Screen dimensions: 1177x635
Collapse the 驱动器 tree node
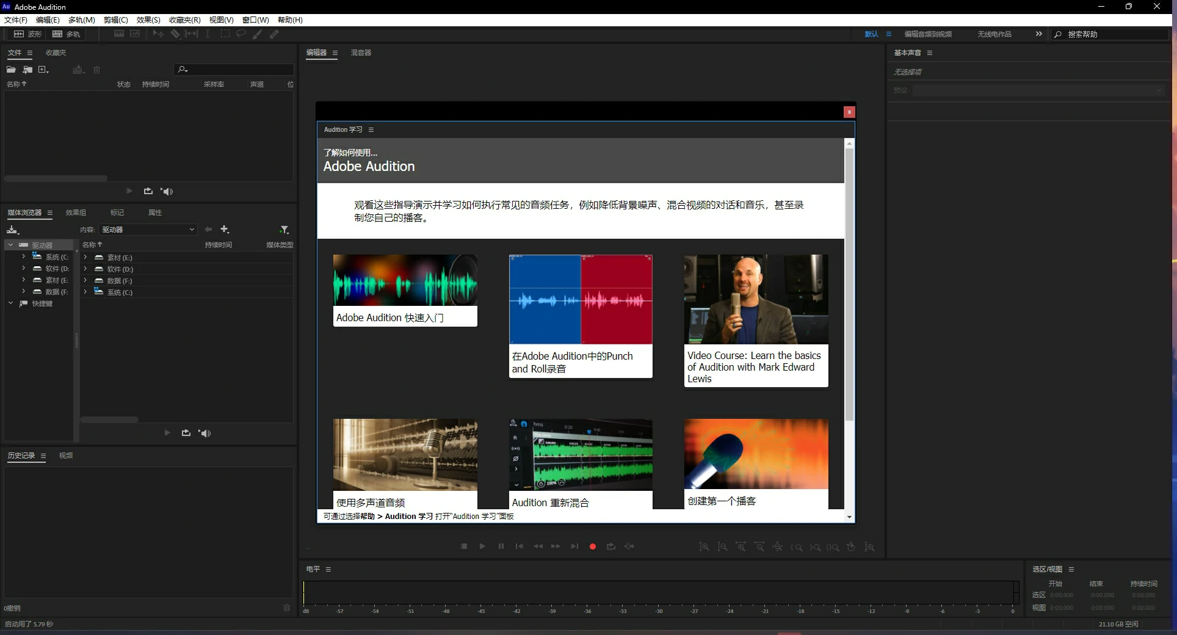tap(10, 245)
